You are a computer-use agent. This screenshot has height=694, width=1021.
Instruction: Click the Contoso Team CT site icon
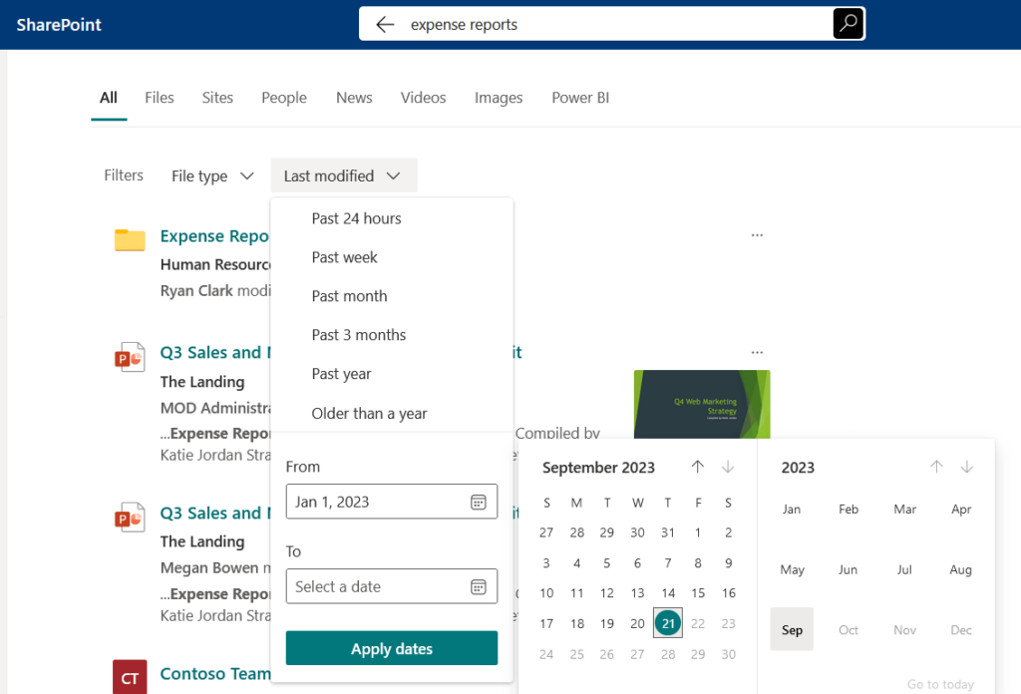click(x=130, y=677)
